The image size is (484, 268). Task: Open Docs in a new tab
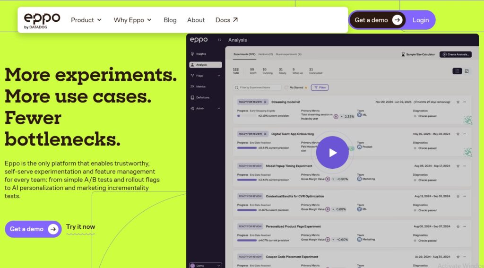[226, 20]
